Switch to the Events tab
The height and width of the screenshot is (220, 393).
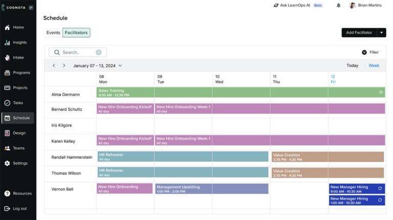coord(53,33)
